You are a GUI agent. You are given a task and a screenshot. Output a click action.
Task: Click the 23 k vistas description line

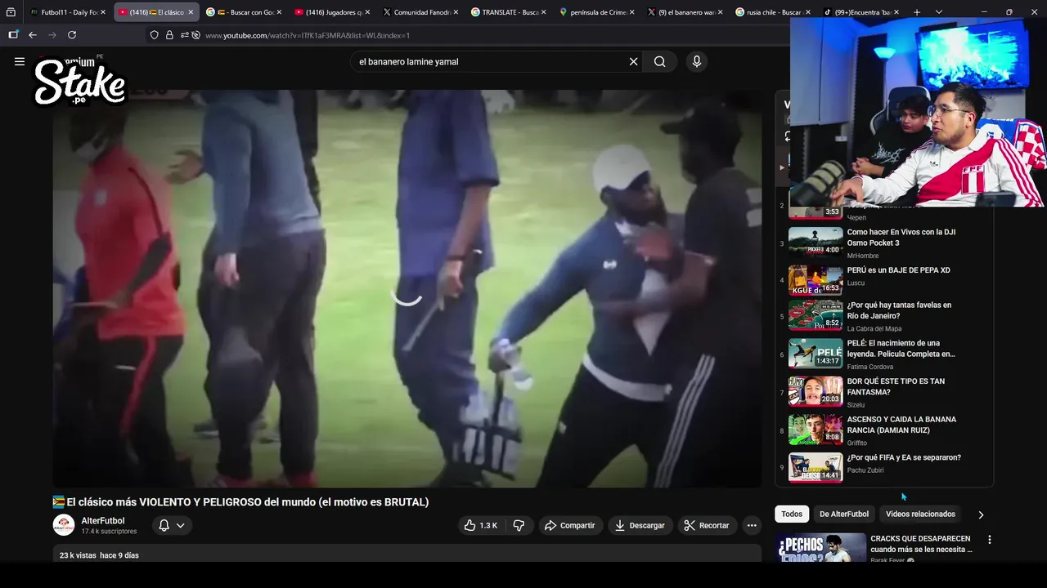[x=99, y=555]
